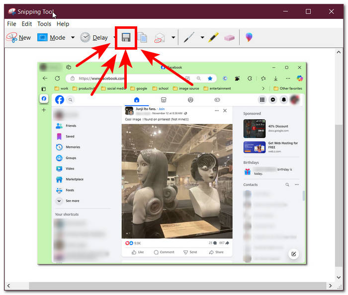Image resolution: width=348 pixels, height=295 pixels.
Task: Click the Facebook search magnifier icon
Action: pos(71,100)
